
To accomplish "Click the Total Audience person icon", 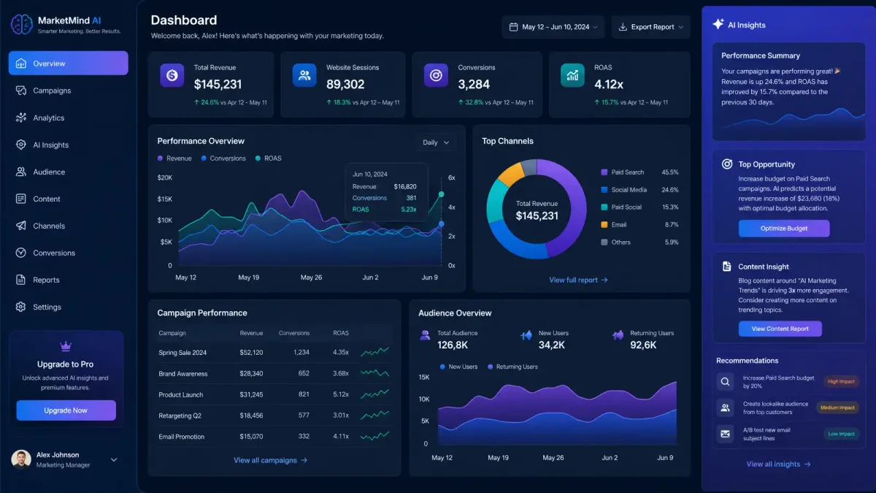I will coord(425,335).
